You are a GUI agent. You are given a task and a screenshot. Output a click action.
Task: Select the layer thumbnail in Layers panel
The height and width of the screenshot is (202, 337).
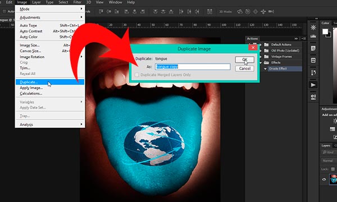tap(333, 180)
